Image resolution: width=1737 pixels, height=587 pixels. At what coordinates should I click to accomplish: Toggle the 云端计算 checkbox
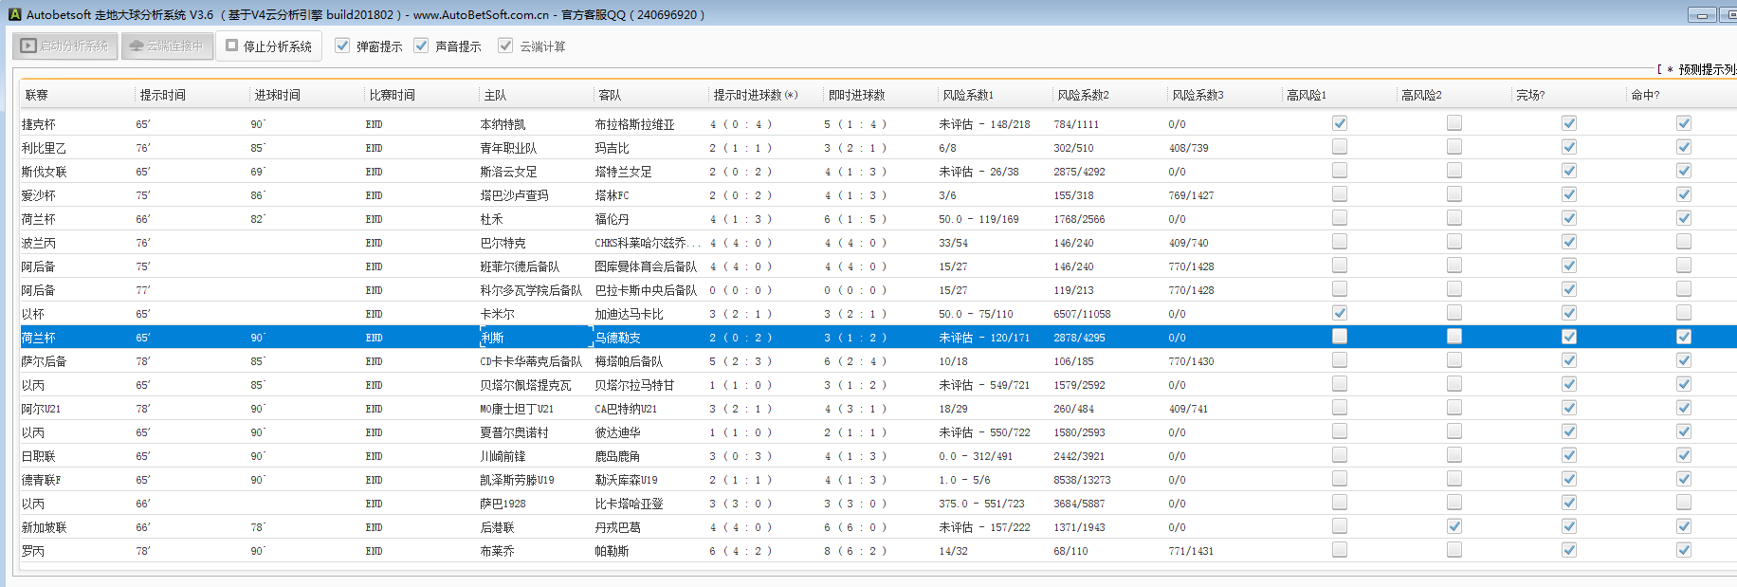click(505, 46)
